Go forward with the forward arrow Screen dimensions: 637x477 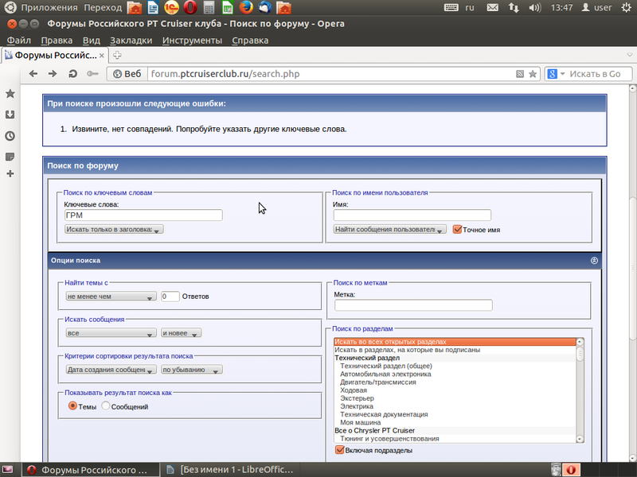click(53, 74)
